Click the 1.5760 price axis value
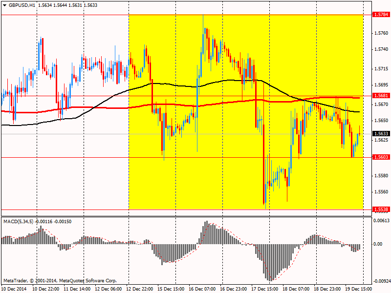Image resolution: width=391 pixels, height=293 pixels. tap(381, 33)
